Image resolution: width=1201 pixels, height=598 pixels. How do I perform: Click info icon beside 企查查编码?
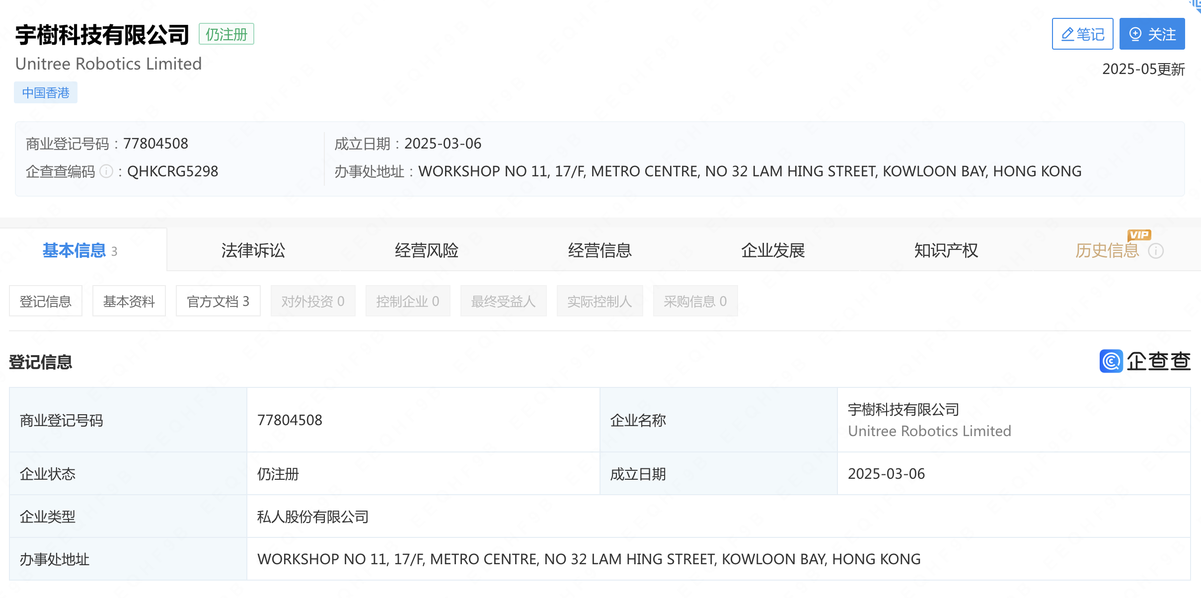[x=106, y=171]
